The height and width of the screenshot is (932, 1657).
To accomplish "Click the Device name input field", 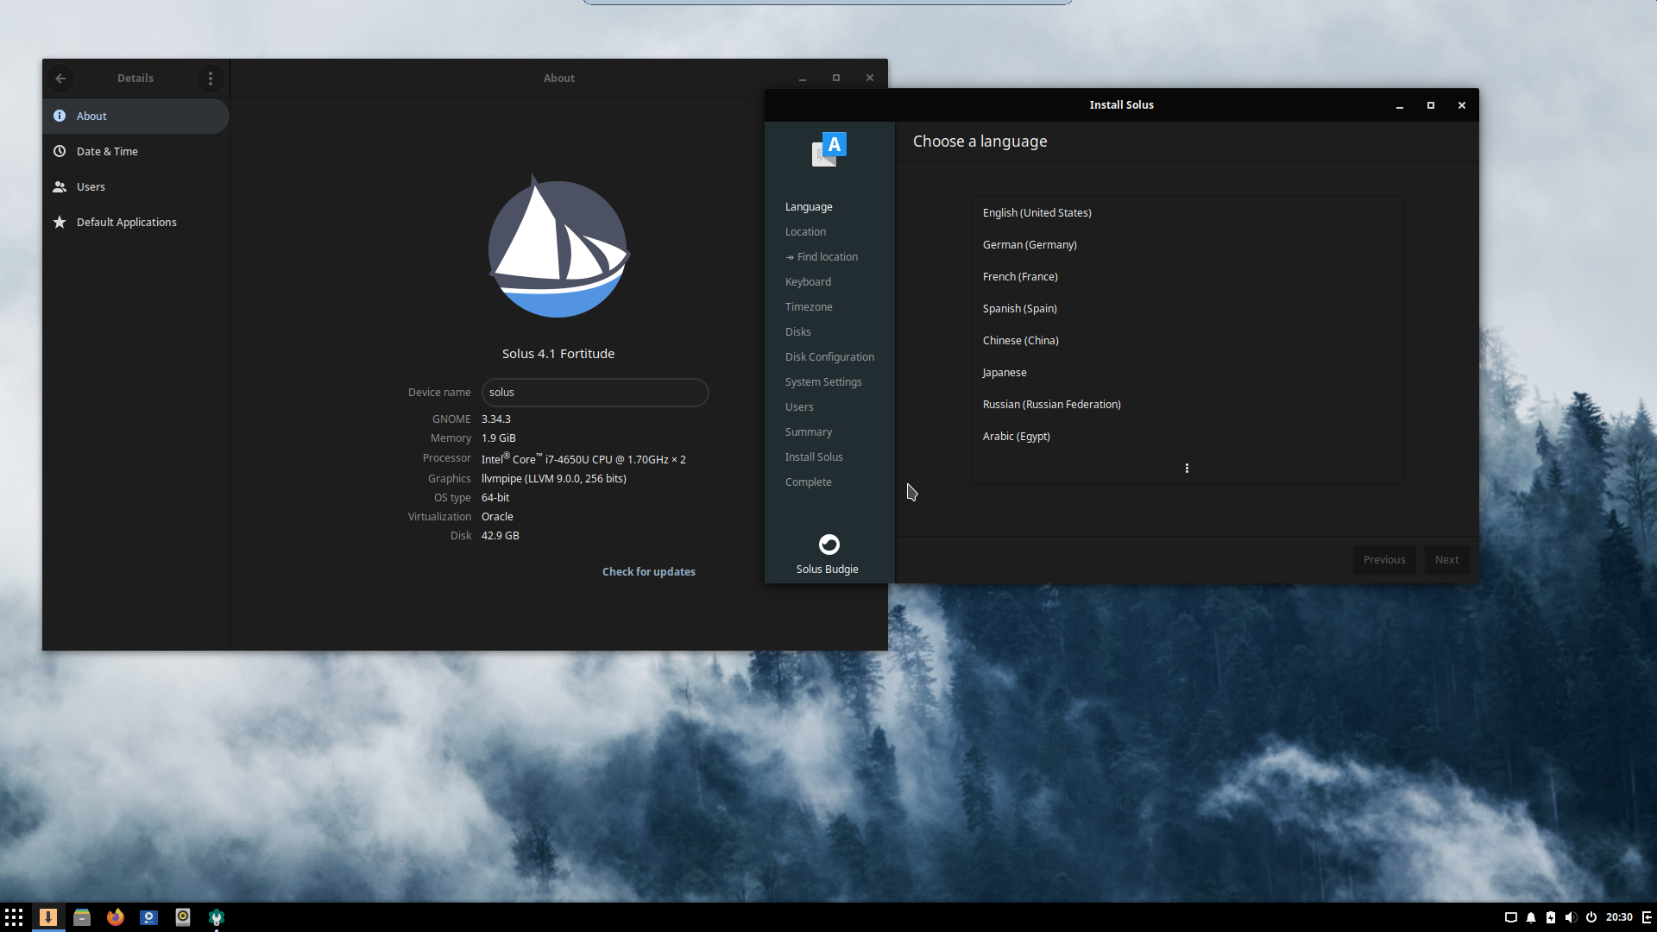I will (x=595, y=393).
